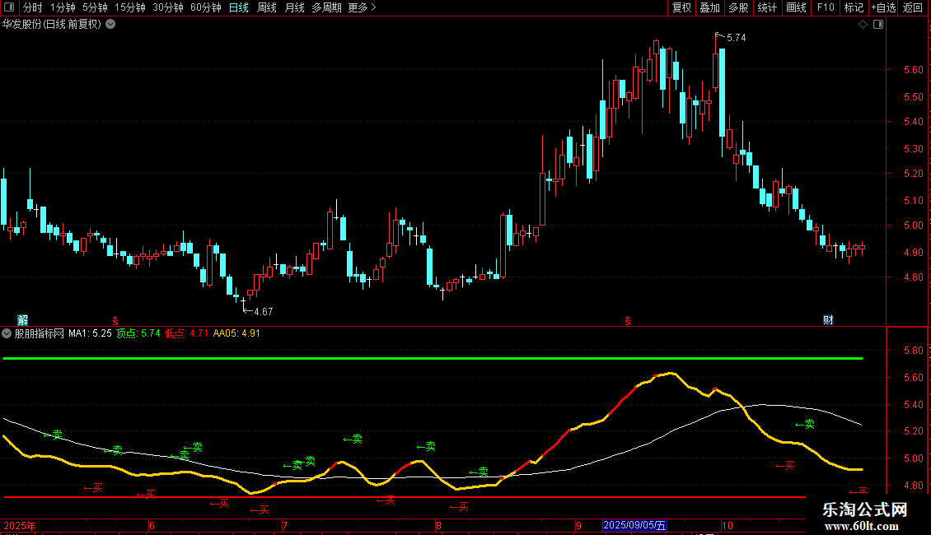Click the 股朋指标网 indicator name
Viewport: 931px width, 535px height.
tap(40, 333)
